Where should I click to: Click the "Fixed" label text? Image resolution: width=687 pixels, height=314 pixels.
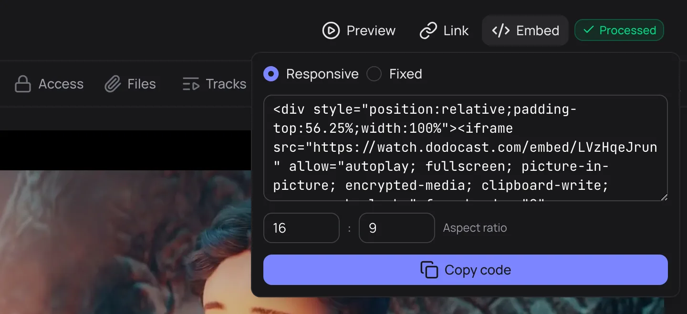pyautogui.click(x=406, y=74)
